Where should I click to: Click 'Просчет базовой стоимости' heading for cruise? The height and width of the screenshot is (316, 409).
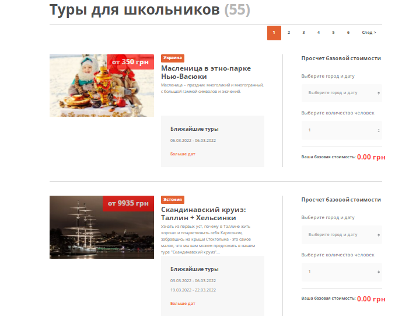(x=341, y=200)
